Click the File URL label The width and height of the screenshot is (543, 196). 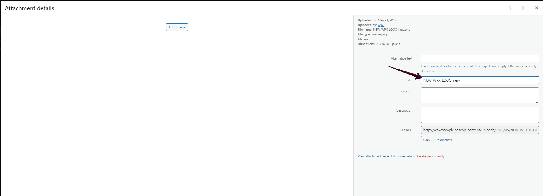coord(406,130)
